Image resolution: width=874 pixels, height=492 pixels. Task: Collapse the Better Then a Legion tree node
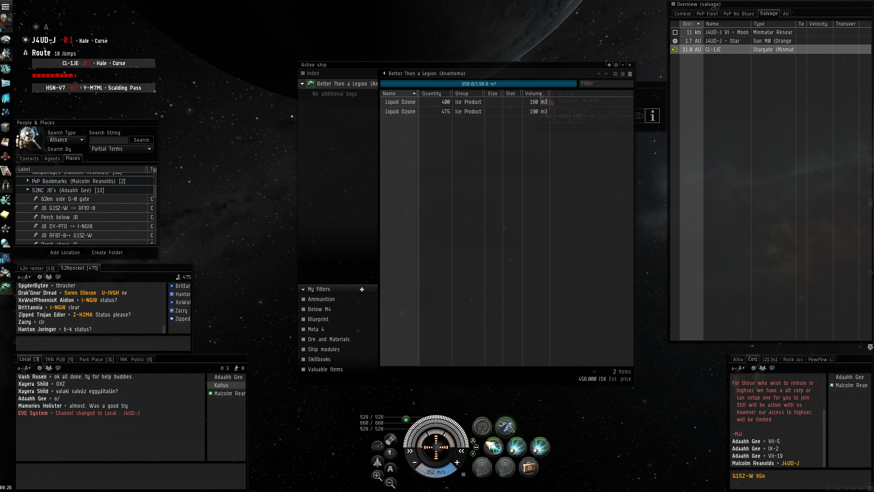click(302, 84)
